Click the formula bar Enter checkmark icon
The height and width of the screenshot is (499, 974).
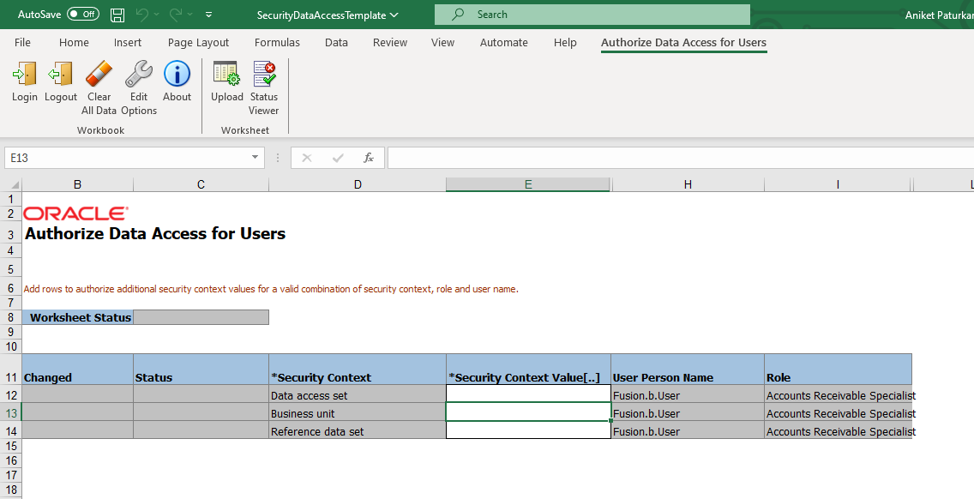click(x=338, y=158)
